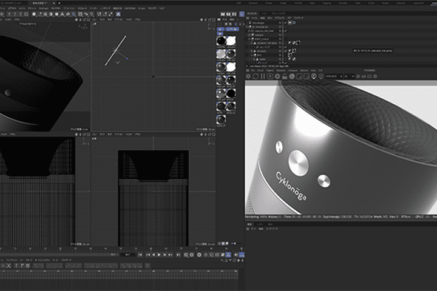This screenshot has width=437, height=291.
Task: Select the Live Viewer focus picker pin icon
Action: (314, 76)
